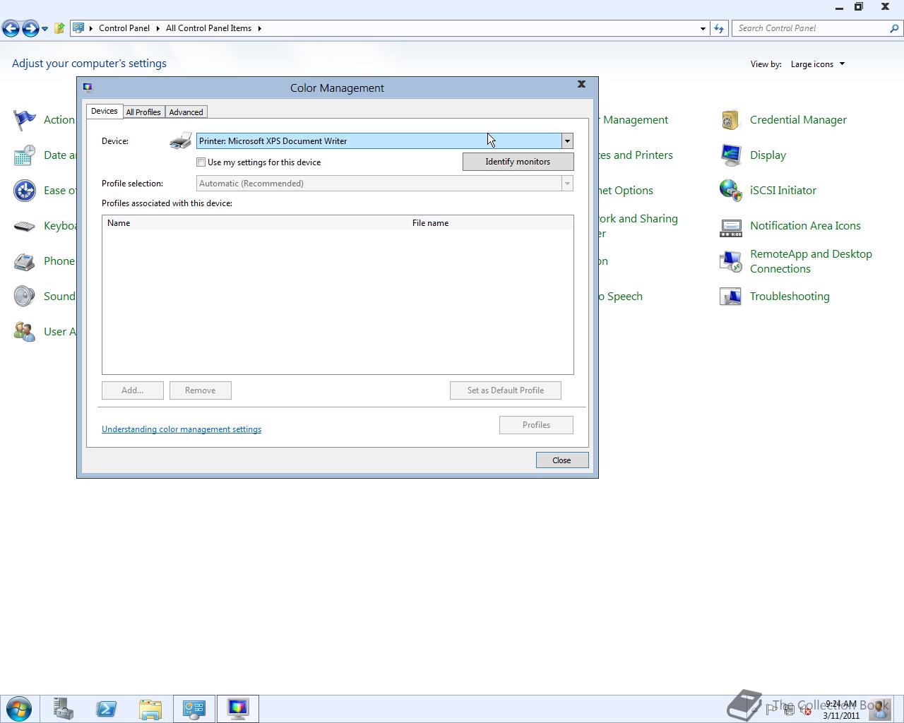Close the Color Management dialog with Close
The width and height of the screenshot is (904, 723).
tap(561, 460)
